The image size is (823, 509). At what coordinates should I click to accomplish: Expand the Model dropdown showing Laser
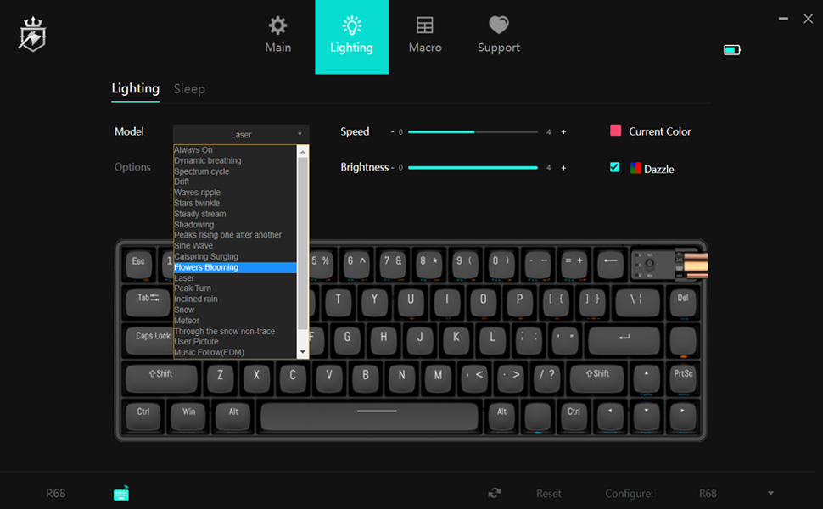241,134
